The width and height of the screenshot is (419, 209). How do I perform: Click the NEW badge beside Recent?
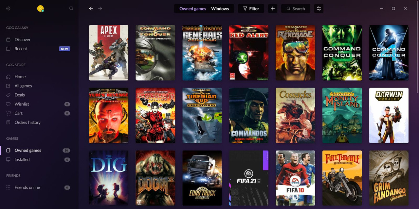pyautogui.click(x=64, y=49)
